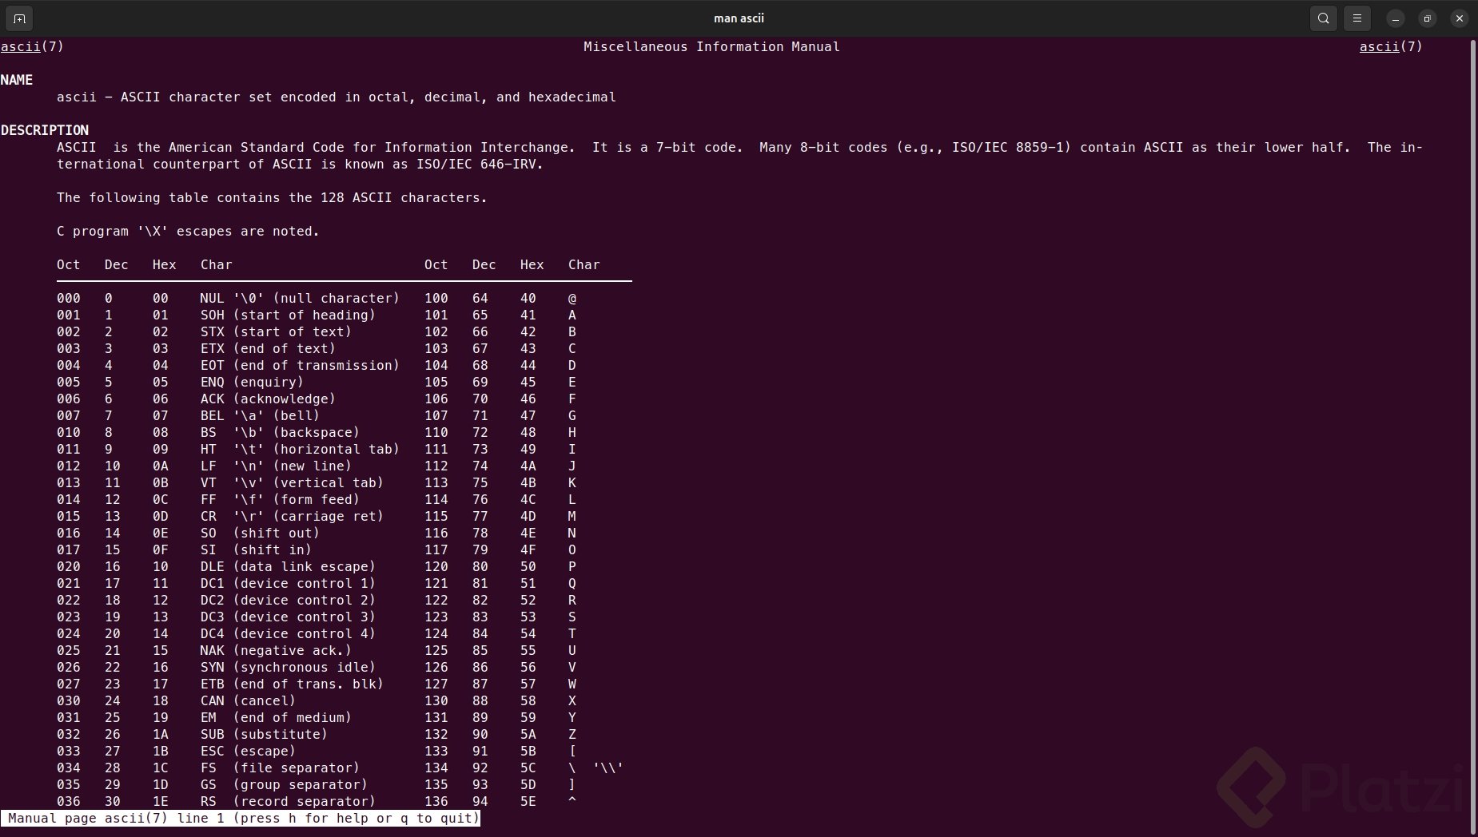Click the ']' character in row 135
This screenshot has height=837, width=1478.
coord(572,785)
